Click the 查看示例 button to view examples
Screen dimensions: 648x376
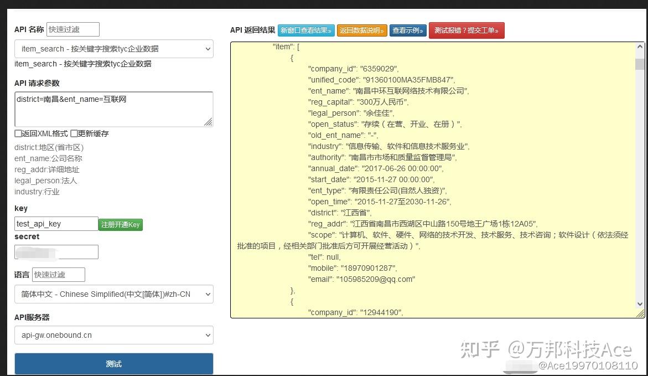point(408,30)
